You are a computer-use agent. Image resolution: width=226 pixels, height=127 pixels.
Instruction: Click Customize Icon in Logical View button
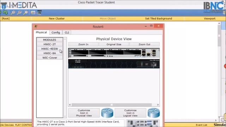(x=130, y=113)
